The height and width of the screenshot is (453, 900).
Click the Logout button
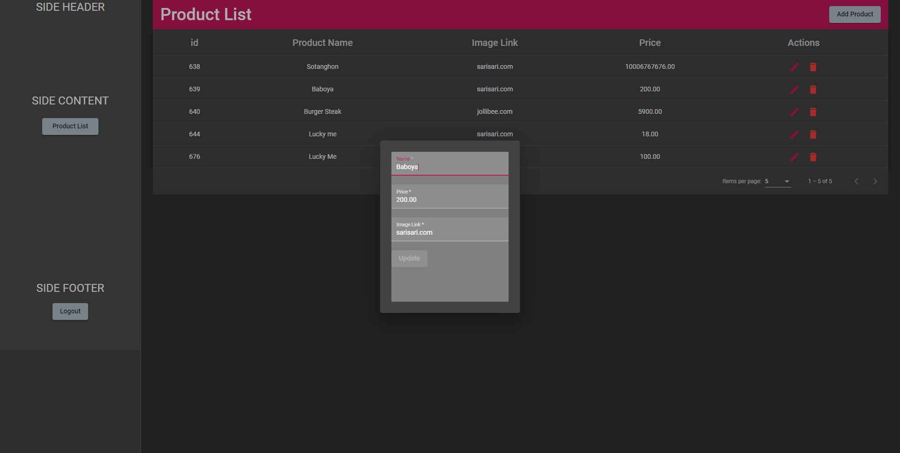click(70, 312)
